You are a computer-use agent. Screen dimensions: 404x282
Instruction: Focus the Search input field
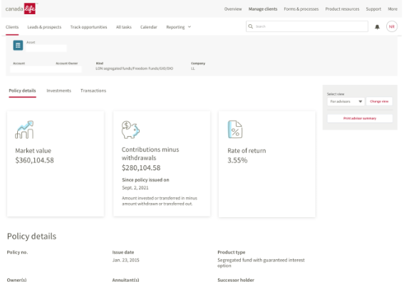(x=307, y=26)
